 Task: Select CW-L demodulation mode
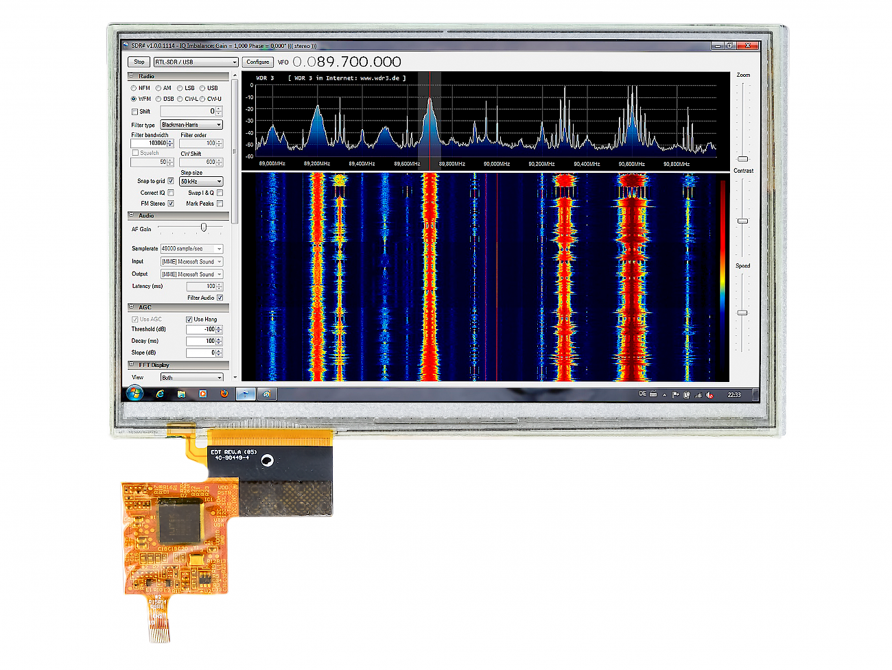pos(180,99)
